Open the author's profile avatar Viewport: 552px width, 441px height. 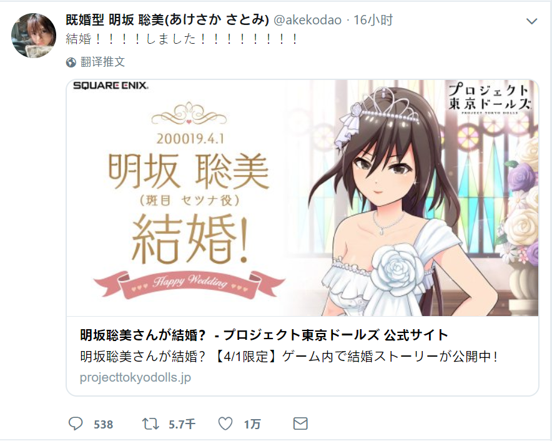pyautogui.click(x=34, y=35)
